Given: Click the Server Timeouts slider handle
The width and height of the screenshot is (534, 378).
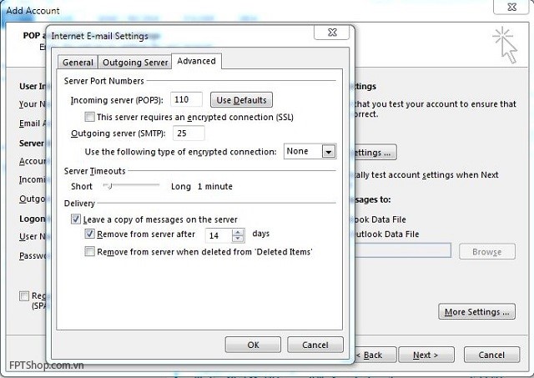Looking at the screenshot, I should (107, 185).
